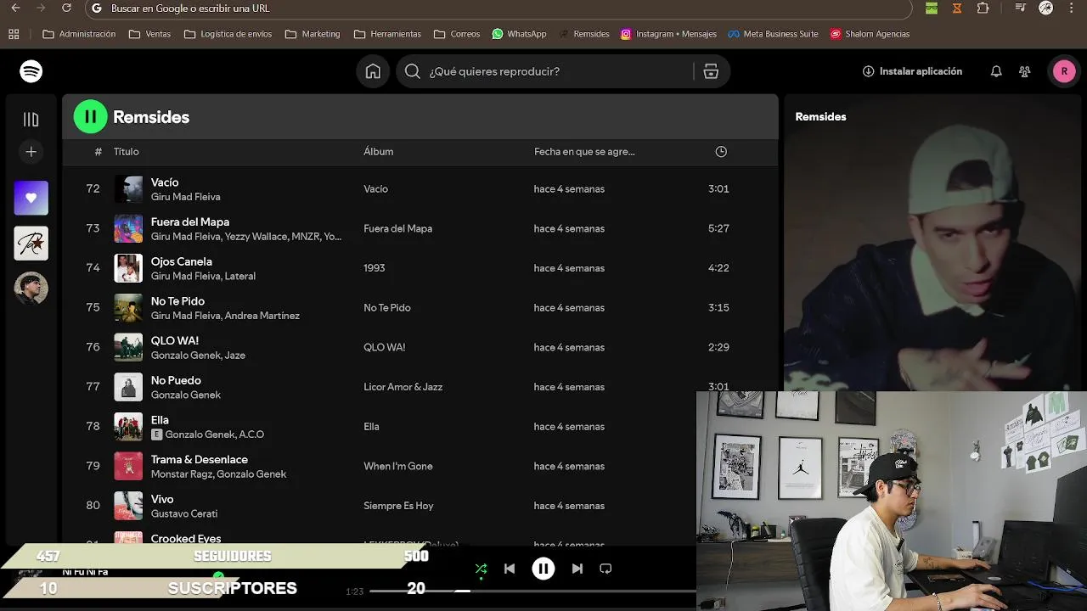
Task: Click Instalar aplicación button
Action: coord(912,71)
